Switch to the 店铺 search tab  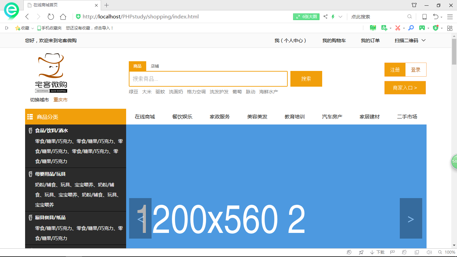point(155,66)
